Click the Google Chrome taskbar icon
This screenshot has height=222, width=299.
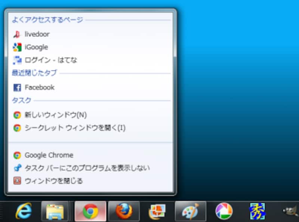pos(90,212)
